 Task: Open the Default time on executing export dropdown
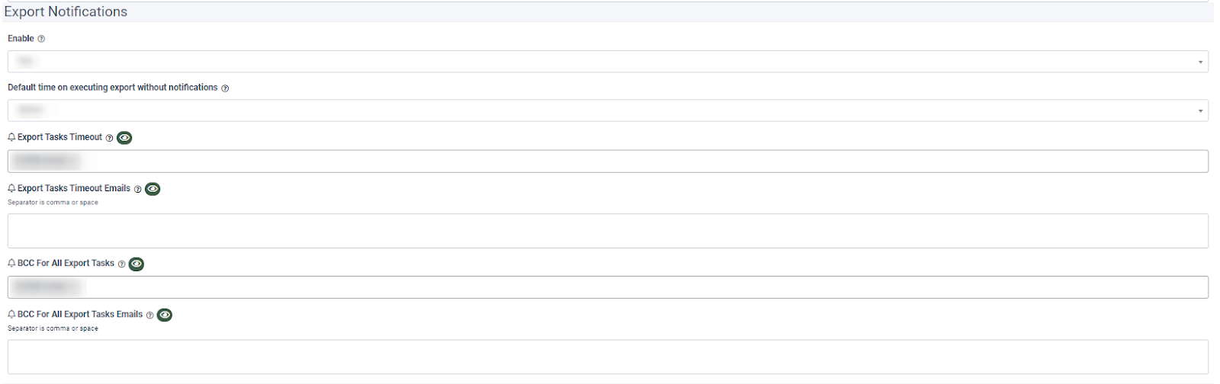(x=608, y=110)
